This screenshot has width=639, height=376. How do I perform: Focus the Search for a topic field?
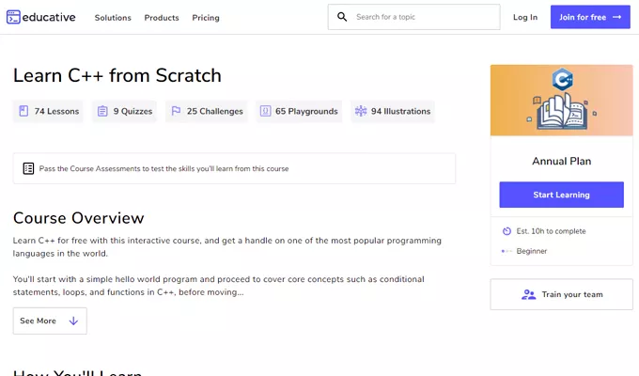coord(414,17)
